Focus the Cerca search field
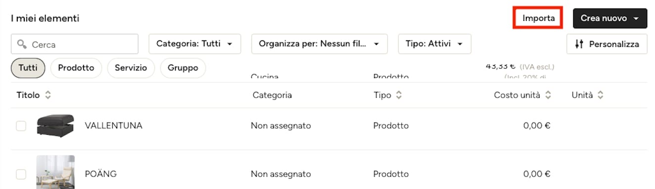Image resolution: width=655 pixels, height=189 pixels. tap(75, 44)
